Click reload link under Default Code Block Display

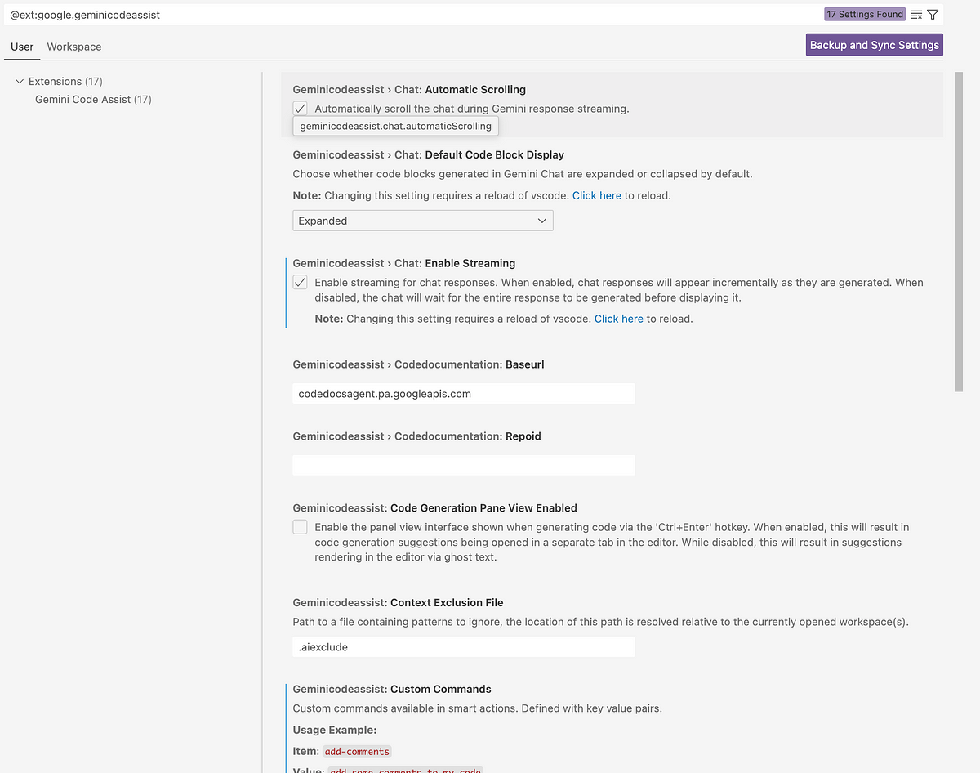(596, 195)
